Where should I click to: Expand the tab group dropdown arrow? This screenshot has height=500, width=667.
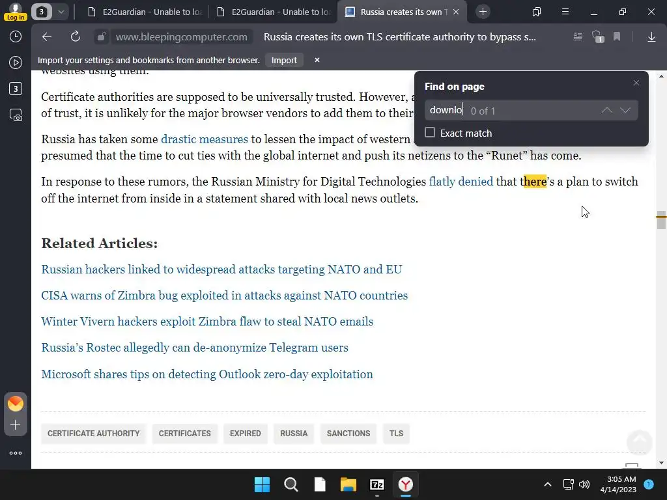(x=61, y=12)
